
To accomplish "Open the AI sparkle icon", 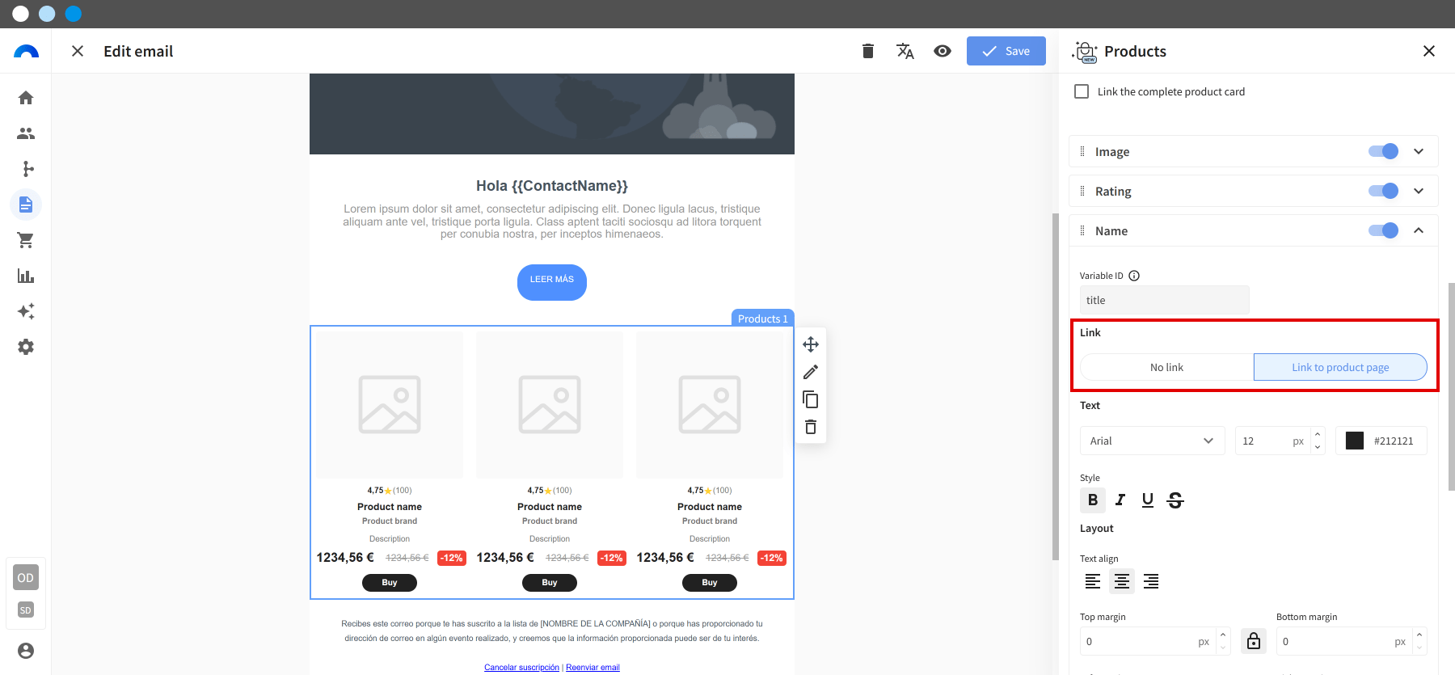I will (26, 311).
